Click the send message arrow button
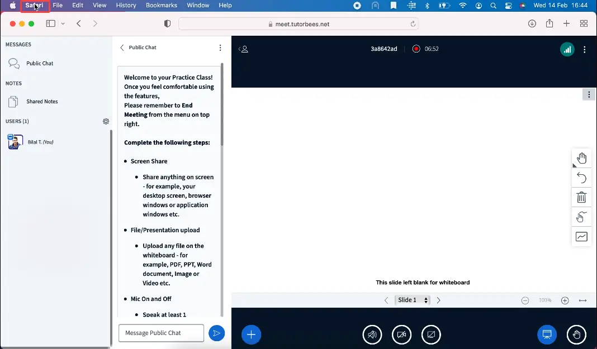Image resolution: width=597 pixels, height=349 pixels. pyautogui.click(x=216, y=333)
